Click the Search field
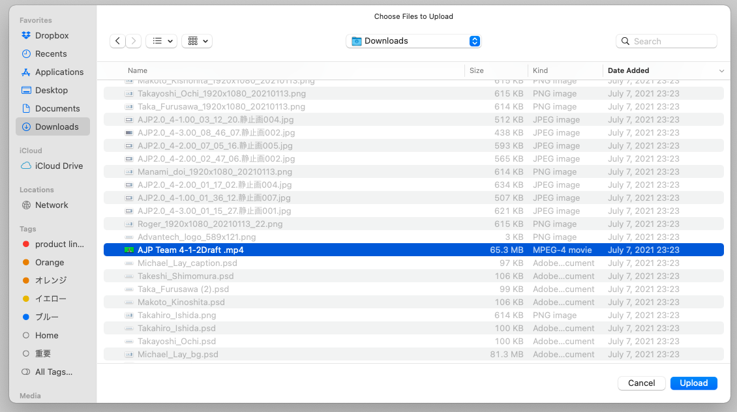This screenshot has width=737, height=412. click(667, 41)
